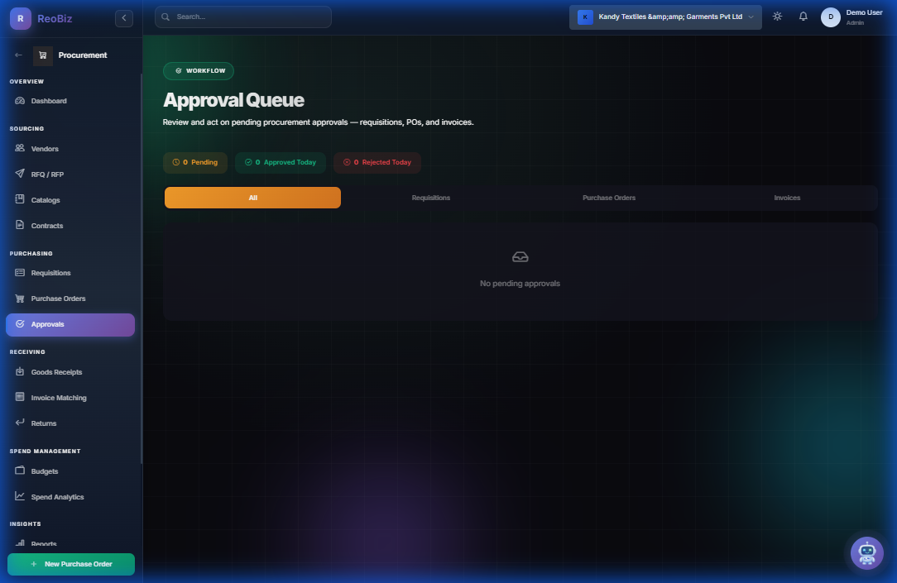This screenshot has height=583, width=897.
Task: Open the Kandy Textiles company dropdown
Action: 664,17
